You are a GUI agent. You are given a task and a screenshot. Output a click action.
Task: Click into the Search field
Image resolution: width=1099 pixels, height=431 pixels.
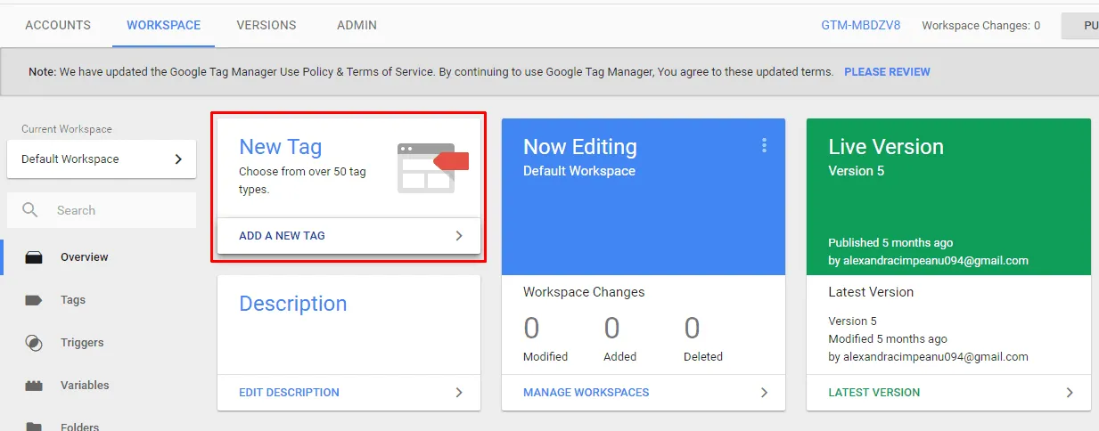(102, 210)
